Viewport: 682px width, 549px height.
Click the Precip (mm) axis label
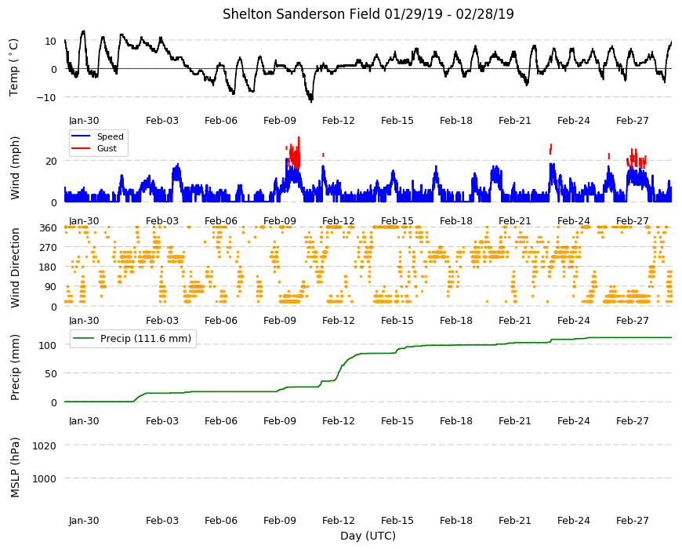15,367
